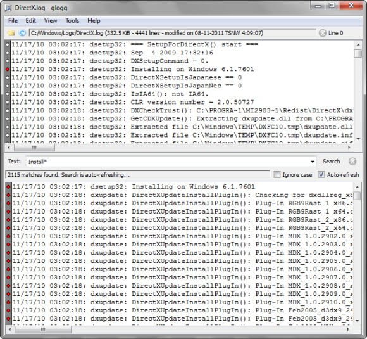Select filtered result 'Plug-In RGB9Rast_2_x86'
The image size is (367, 339).
click(182, 220)
